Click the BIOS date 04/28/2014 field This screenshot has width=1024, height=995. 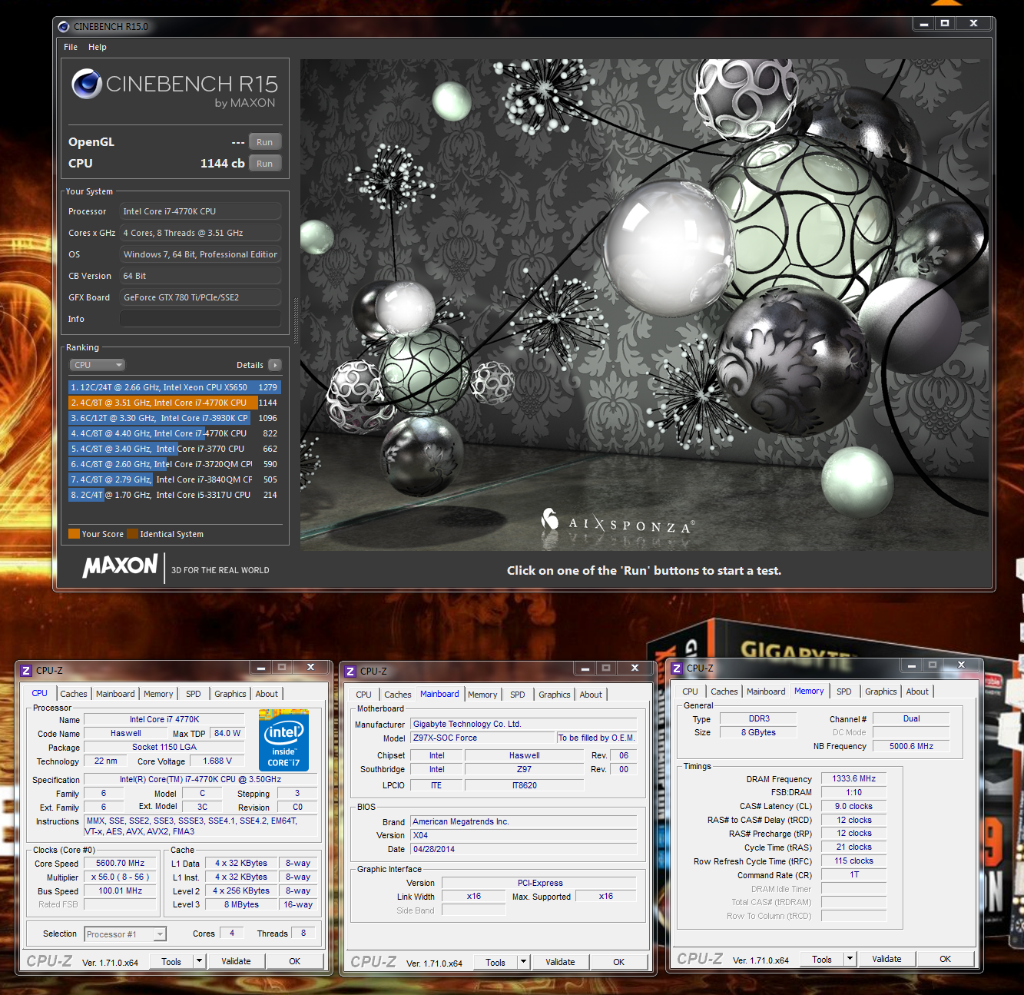click(524, 849)
